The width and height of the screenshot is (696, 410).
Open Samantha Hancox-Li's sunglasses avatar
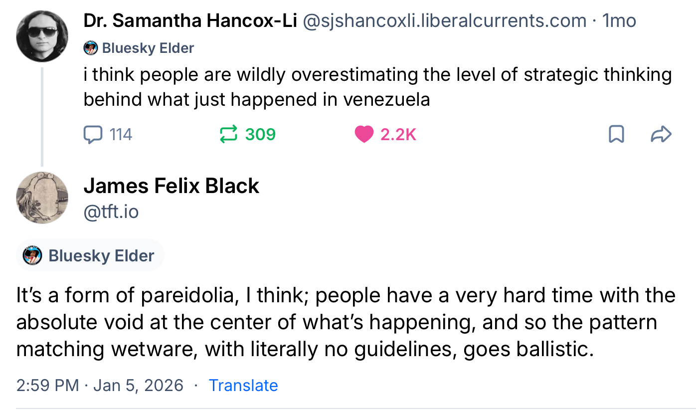[42, 36]
